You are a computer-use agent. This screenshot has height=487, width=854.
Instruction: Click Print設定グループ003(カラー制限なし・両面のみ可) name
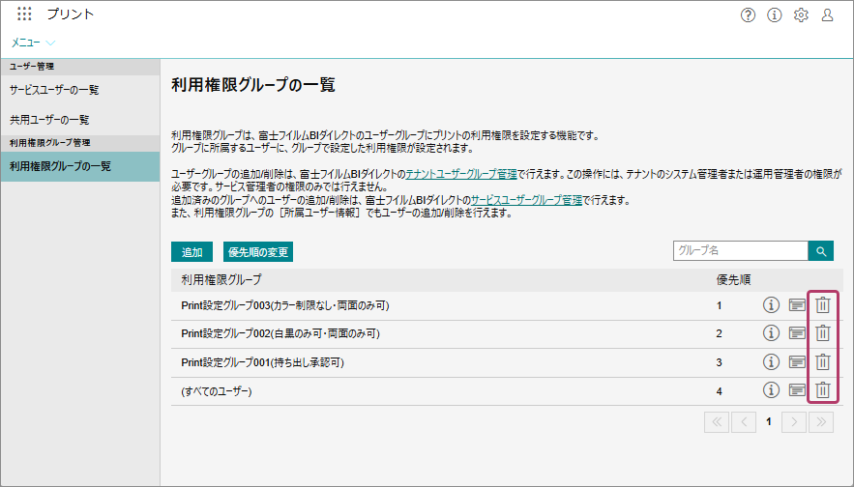pos(285,305)
